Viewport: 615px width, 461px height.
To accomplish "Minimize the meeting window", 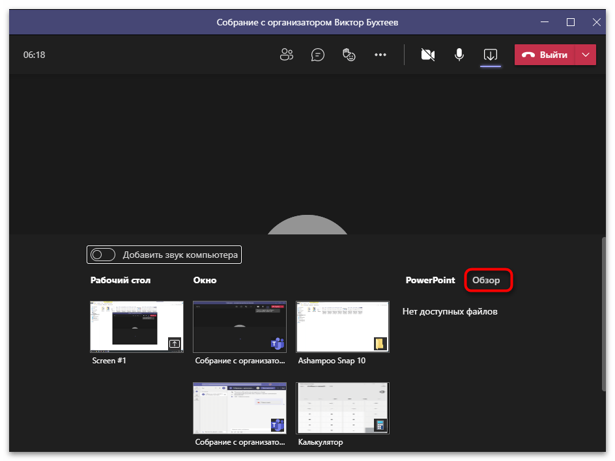I will (x=545, y=22).
